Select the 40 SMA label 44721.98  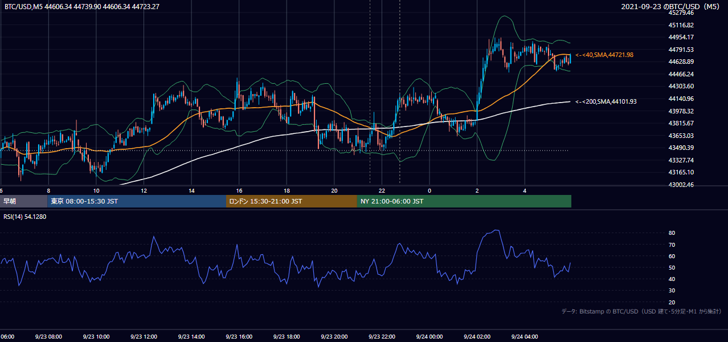coord(604,55)
